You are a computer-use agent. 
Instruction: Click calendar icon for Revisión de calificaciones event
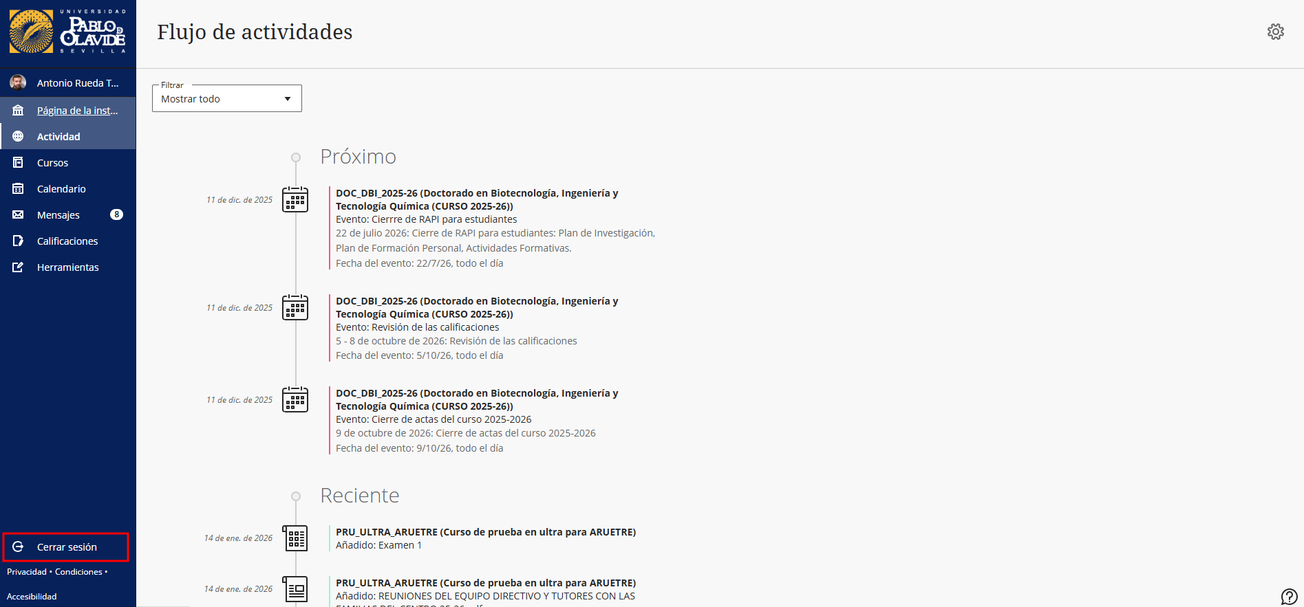point(295,308)
